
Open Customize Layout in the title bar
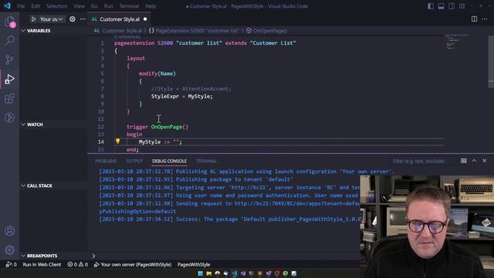tap(462, 6)
